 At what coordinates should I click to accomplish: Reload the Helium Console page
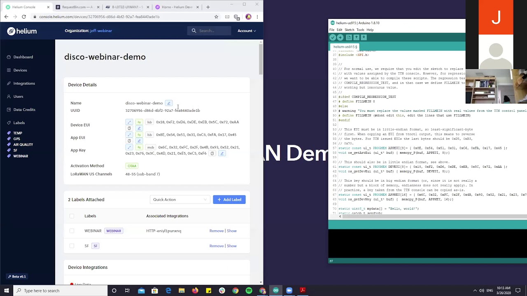click(x=24, y=17)
